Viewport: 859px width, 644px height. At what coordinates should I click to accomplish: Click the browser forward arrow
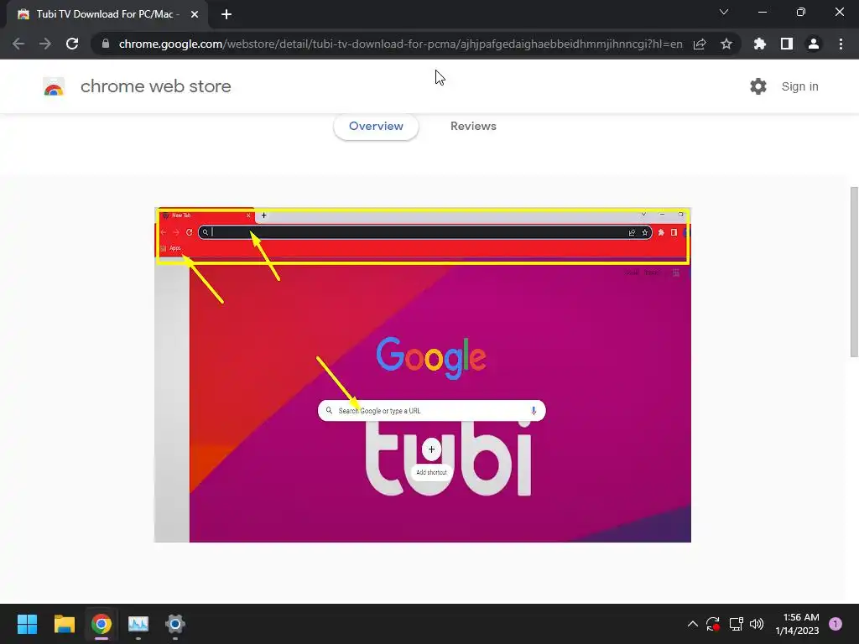[45, 44]
